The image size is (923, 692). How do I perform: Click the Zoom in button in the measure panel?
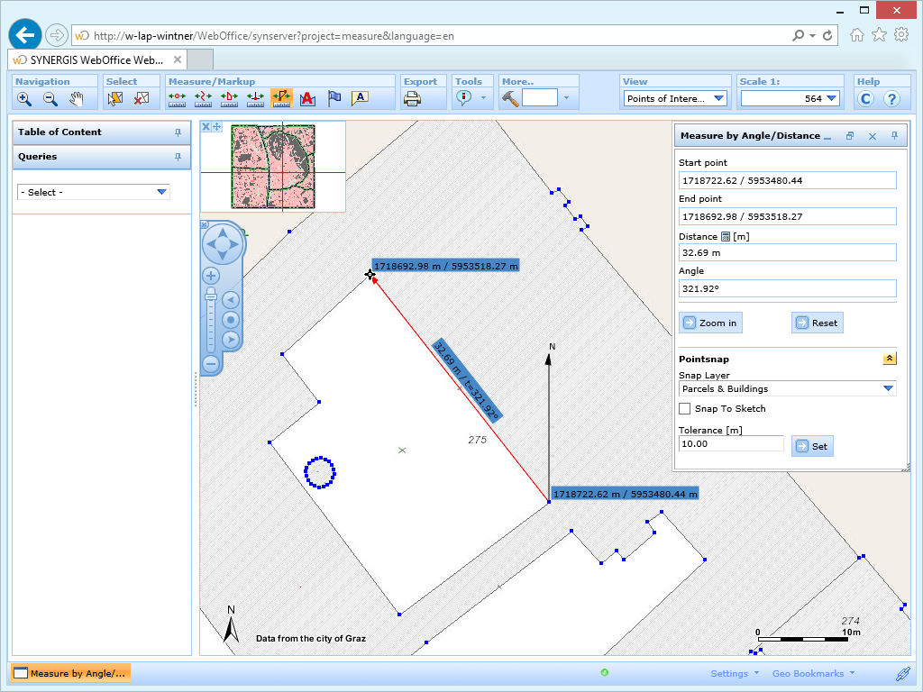711,323
